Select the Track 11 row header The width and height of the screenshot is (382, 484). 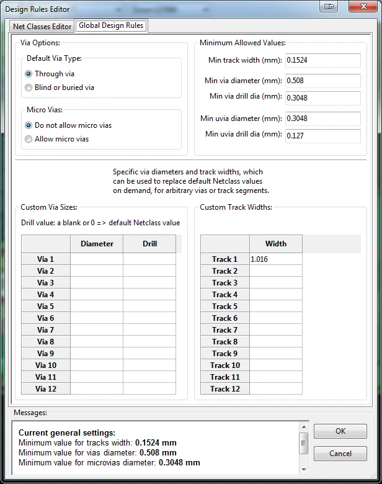(x=225, y=377)
